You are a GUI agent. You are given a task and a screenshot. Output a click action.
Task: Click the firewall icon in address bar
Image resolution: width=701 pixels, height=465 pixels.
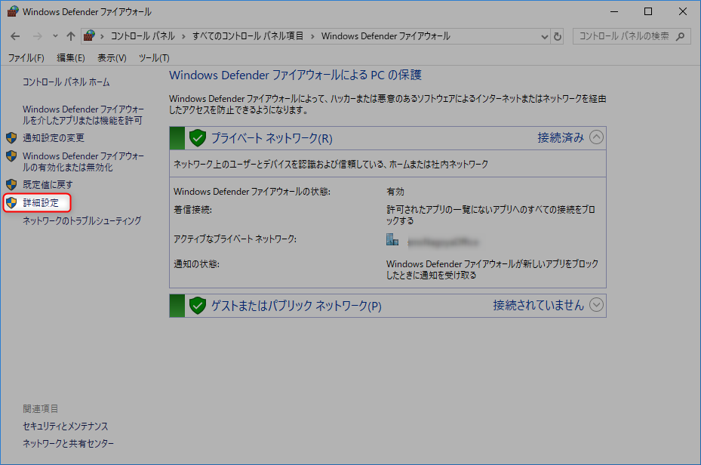[89, 35]
